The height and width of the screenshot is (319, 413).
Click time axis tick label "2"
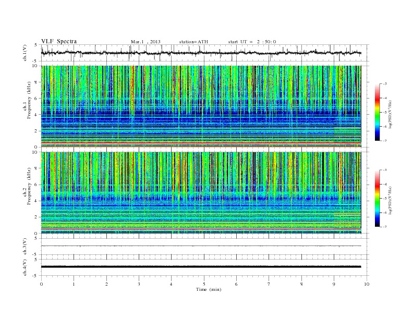pyautogui.click(x=106, y=284)
